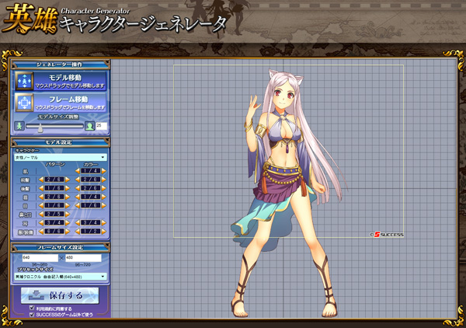Select previous 耳 (ear) color
Screen dimensions: 466x328
77,223
